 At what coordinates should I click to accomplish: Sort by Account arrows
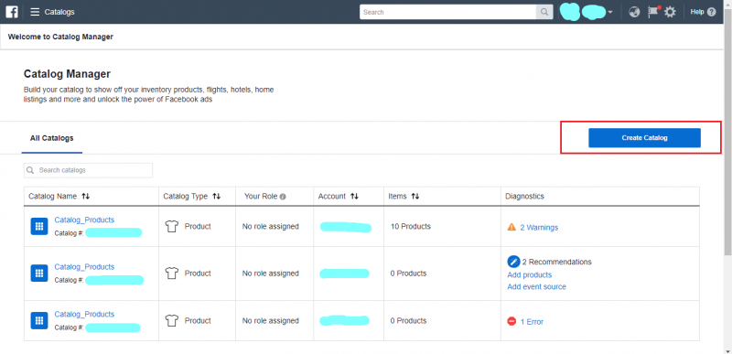coord(354,197)
